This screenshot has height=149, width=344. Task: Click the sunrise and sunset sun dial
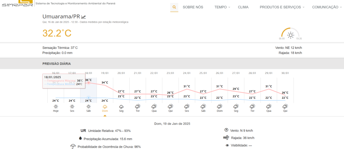(x=291, y=34)
